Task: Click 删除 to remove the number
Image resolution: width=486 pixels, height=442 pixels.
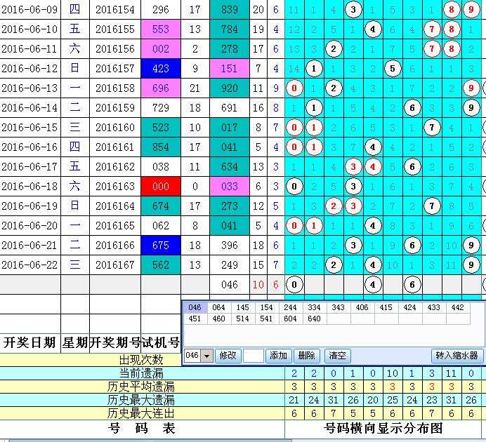Action: (306, 356)
